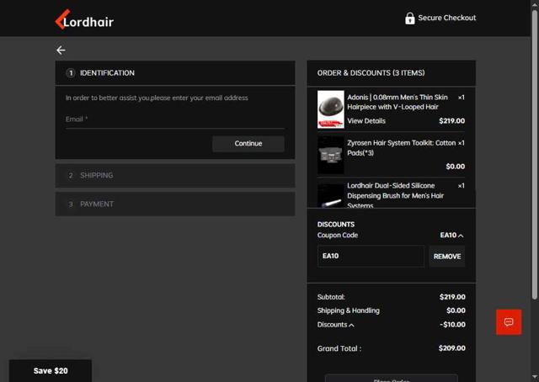The width and height of the screenshot is (539, 382).
Task: Open the Zyrosen Toolkit product thumbnail
Action: (x=331, y=155)
